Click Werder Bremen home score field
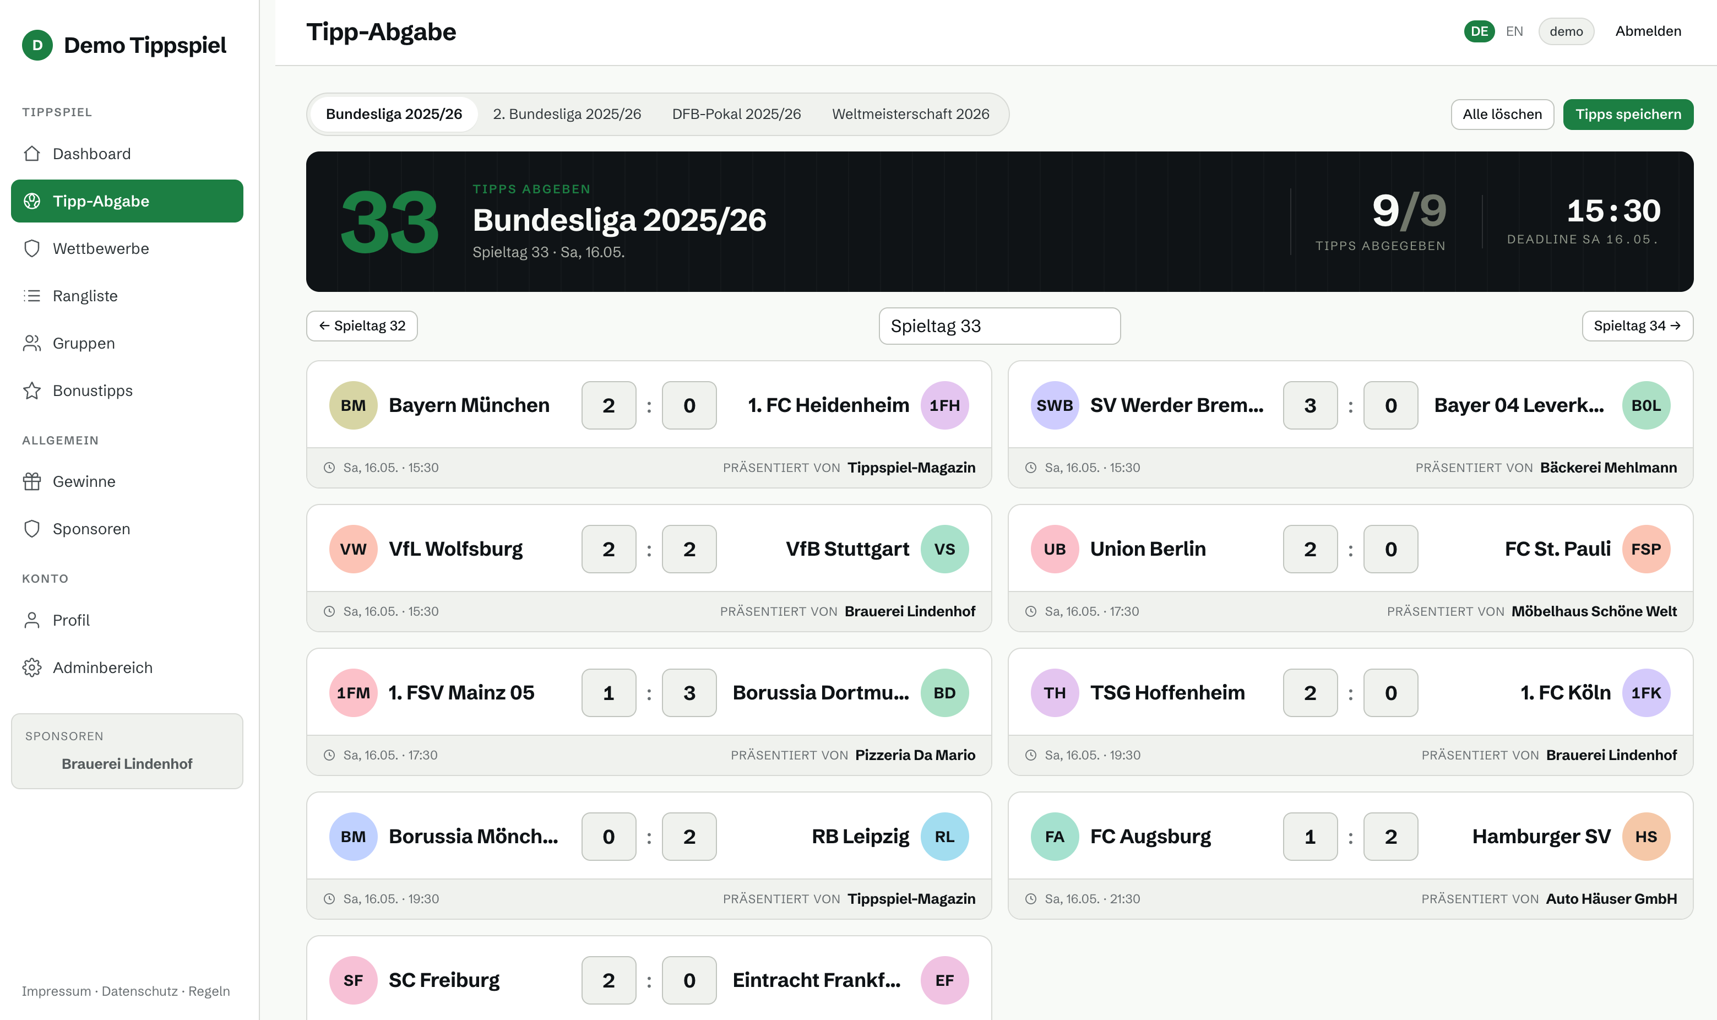Screen dimensions: 1717x1020 (1310, 405)
